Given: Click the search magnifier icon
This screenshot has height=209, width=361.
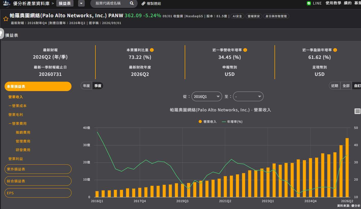Looking at the screenshot, I should (132, 3).
